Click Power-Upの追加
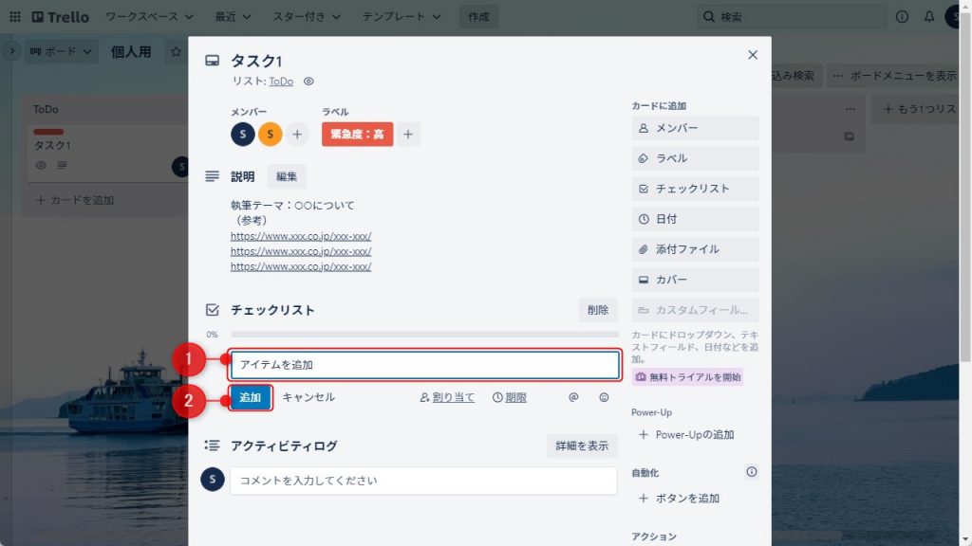 [x=695, y=434]
